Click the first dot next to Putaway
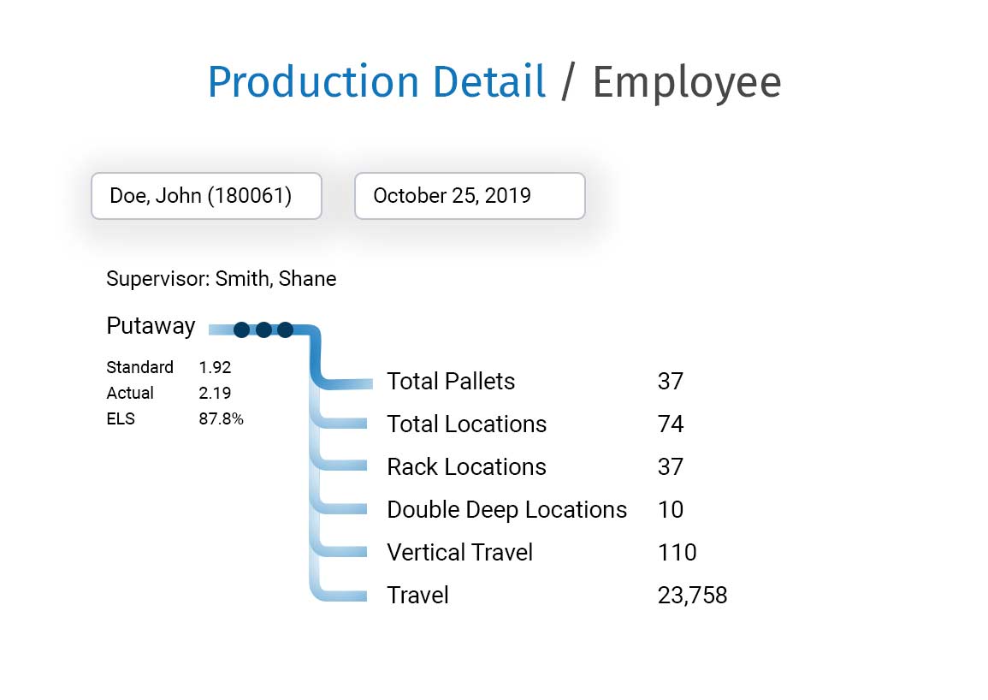 (x=242, y=329)
